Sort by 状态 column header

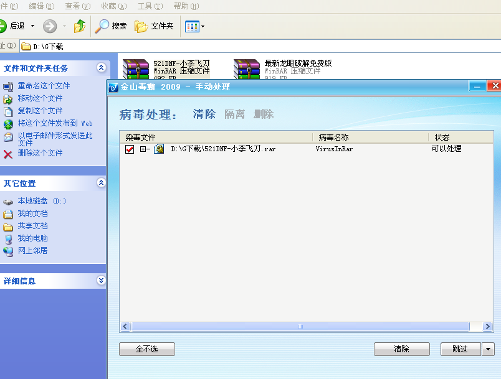(460, 137)
